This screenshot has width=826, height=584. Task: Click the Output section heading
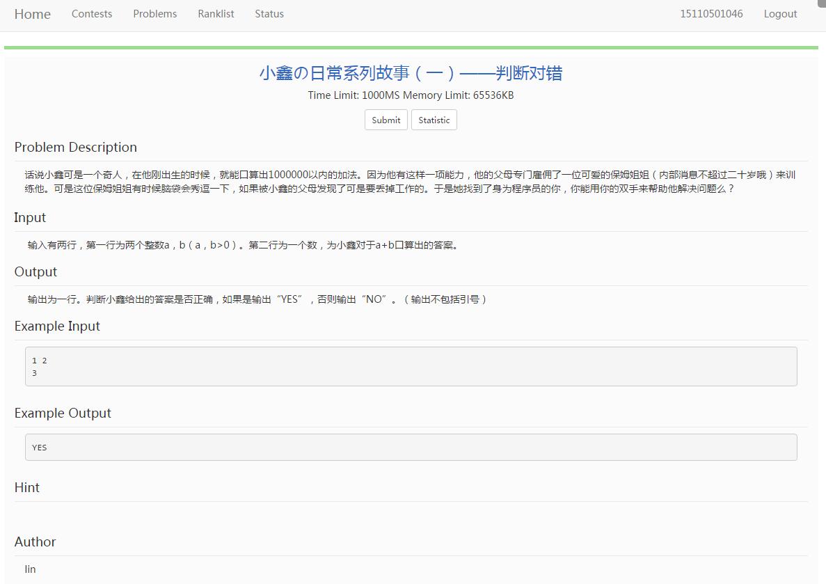tap(35, 272)
